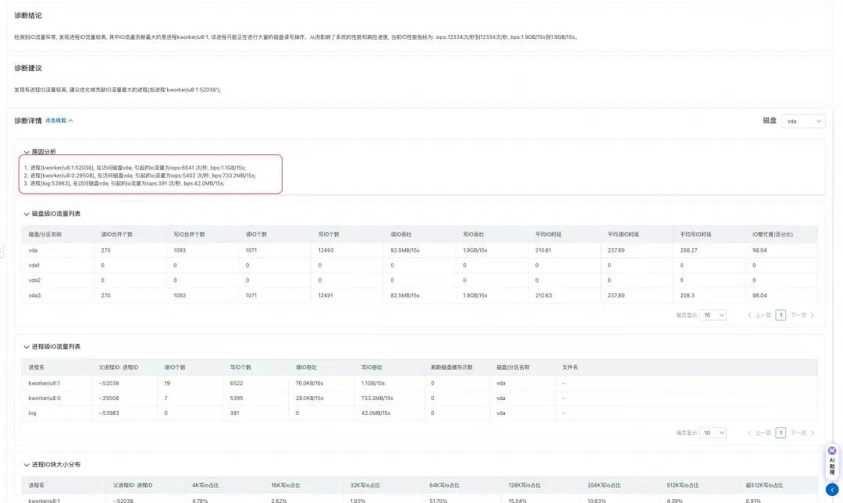Select page 1 in process IO table

(781, 433)
